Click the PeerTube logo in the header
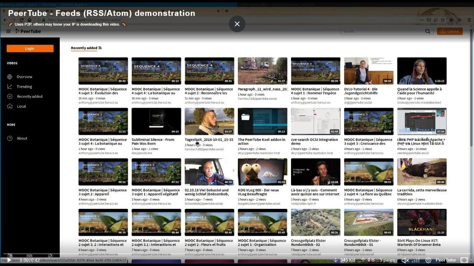This screenshot has width=474, height=266. [28, 31]
